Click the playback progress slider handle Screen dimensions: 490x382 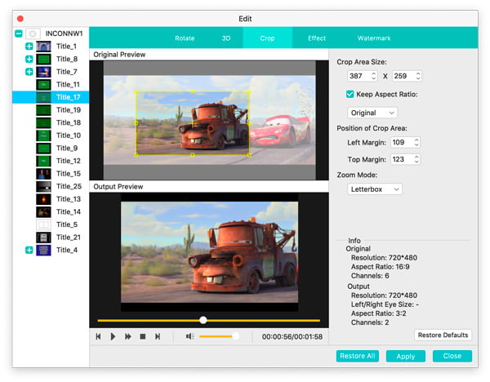click(203, 320)
